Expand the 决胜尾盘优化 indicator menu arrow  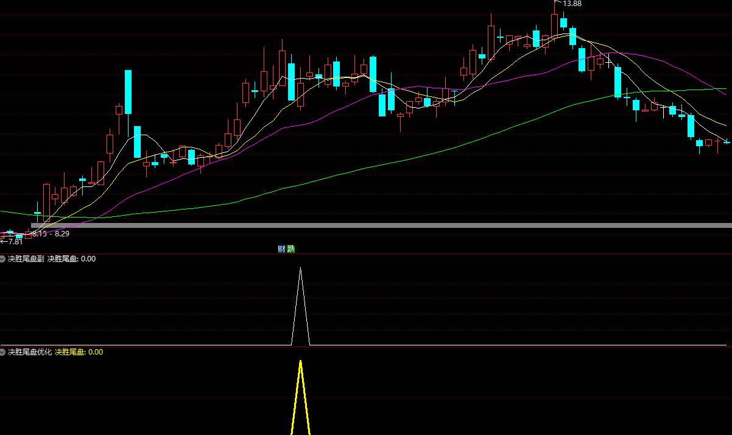(3, 352)
